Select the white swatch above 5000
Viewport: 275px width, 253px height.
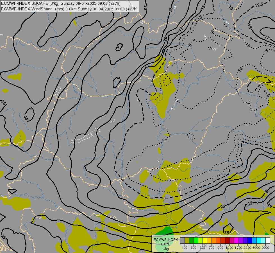[x=268, y=241]
